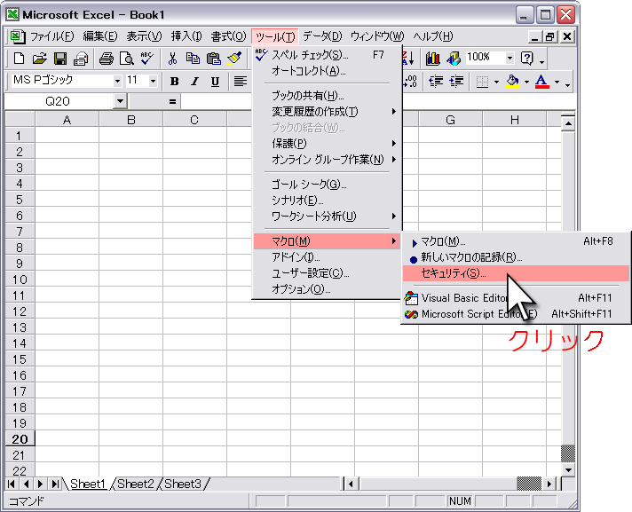632x512 pixels.
Task: Click the Format Painter brush icon
Action: (x=234, y=59)
